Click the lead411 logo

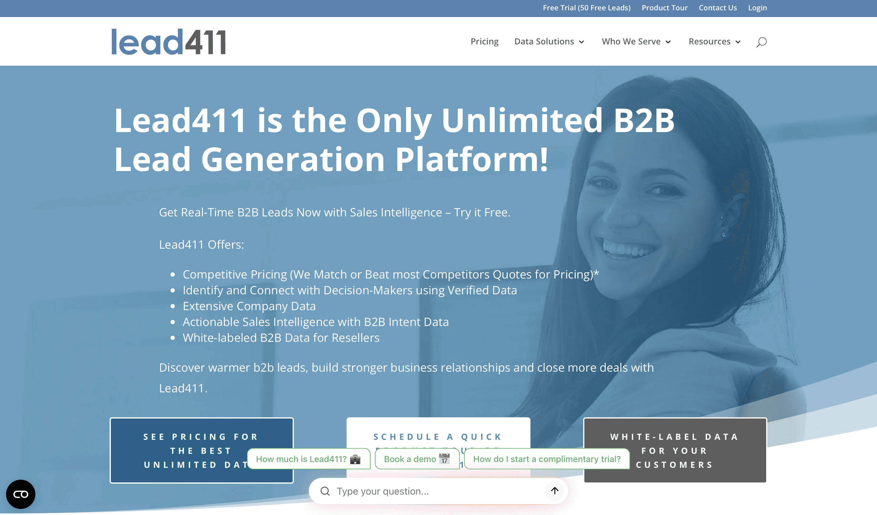[168, 41]
